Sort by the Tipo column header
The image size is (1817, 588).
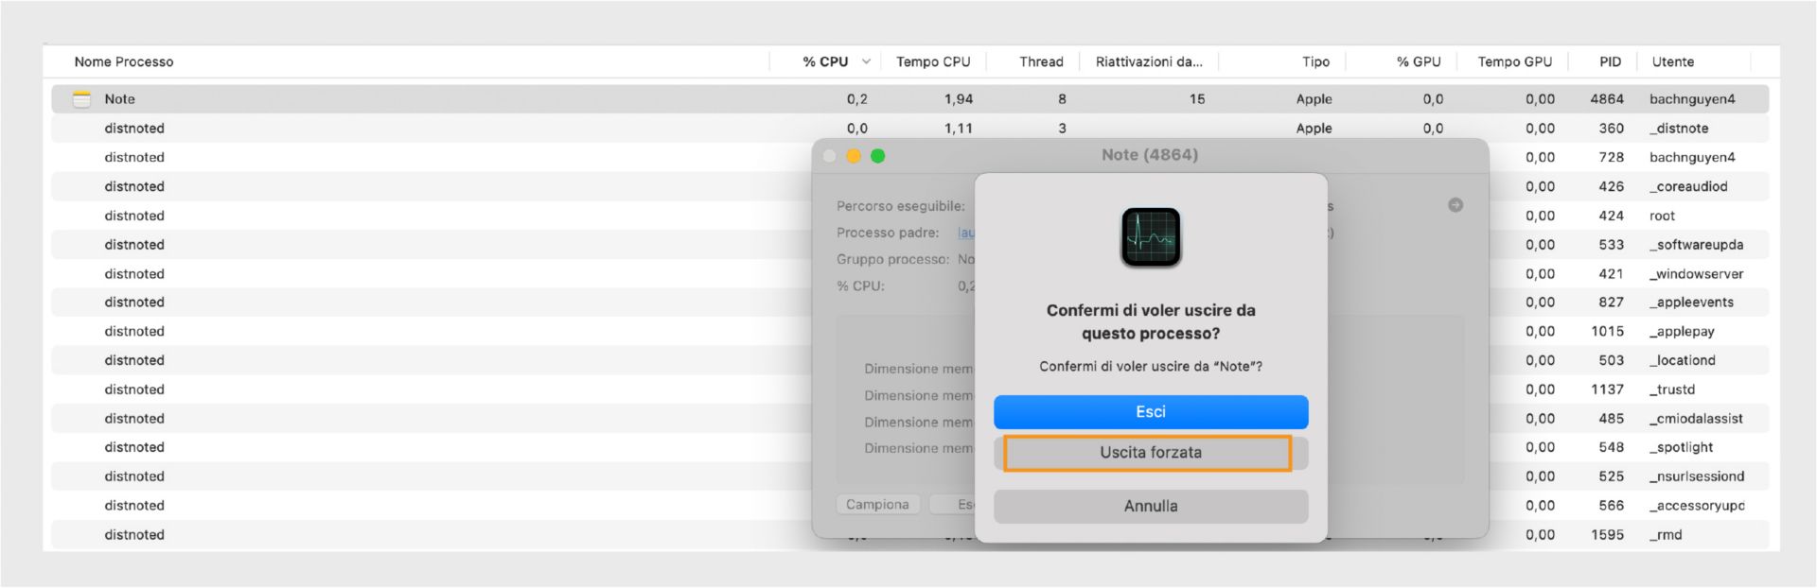pos(1315,61)
